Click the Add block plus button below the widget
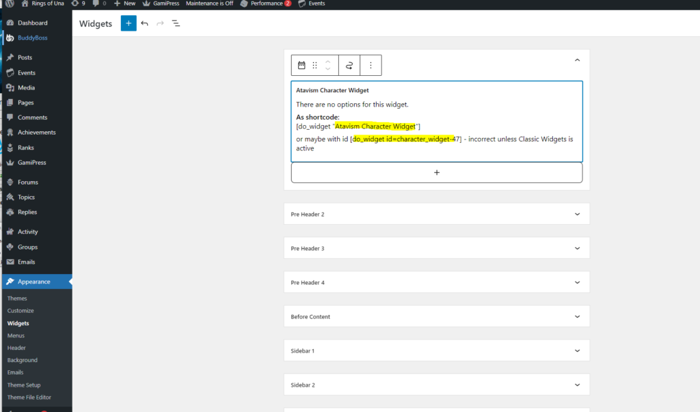This screenshot has height=412, width=700. (x=437, y=173)
